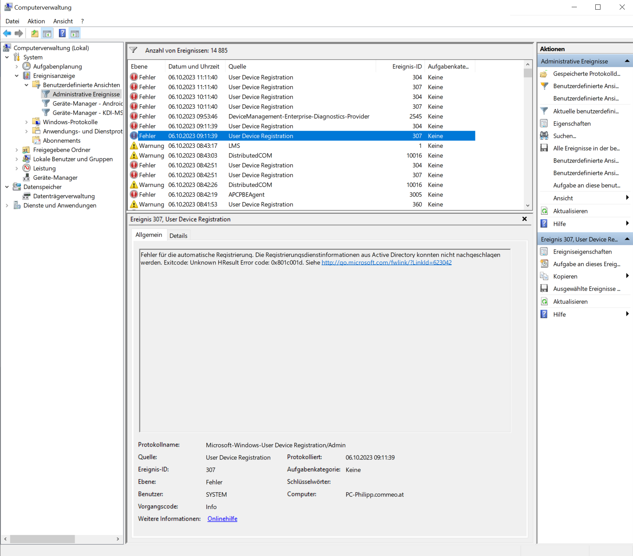Expand the Aufgabenplanung node
Screen dimensions: 633x556
point(16,67)
